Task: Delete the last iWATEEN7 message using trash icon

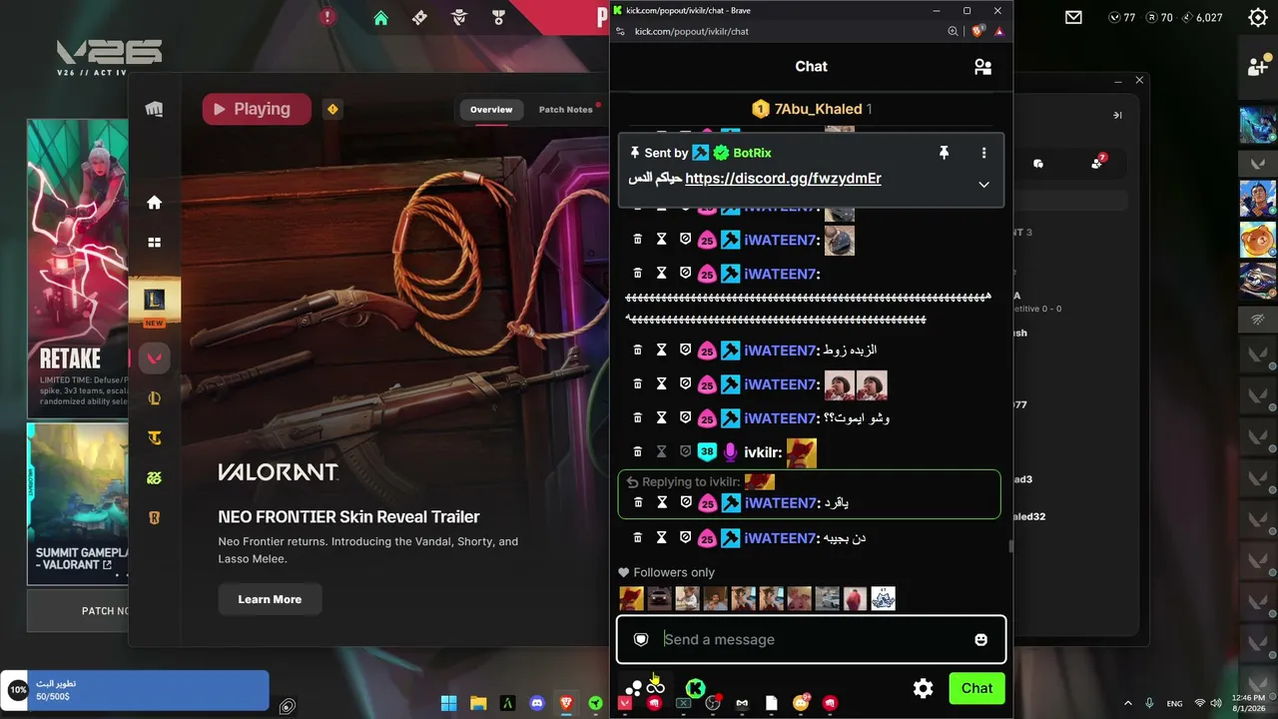Action: tap(638, 537)
